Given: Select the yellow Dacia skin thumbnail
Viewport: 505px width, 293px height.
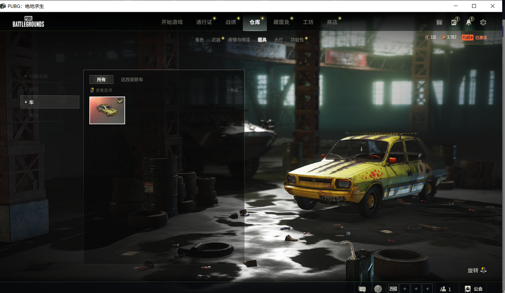Looking at the screenshot, I should tap(107, 110).
